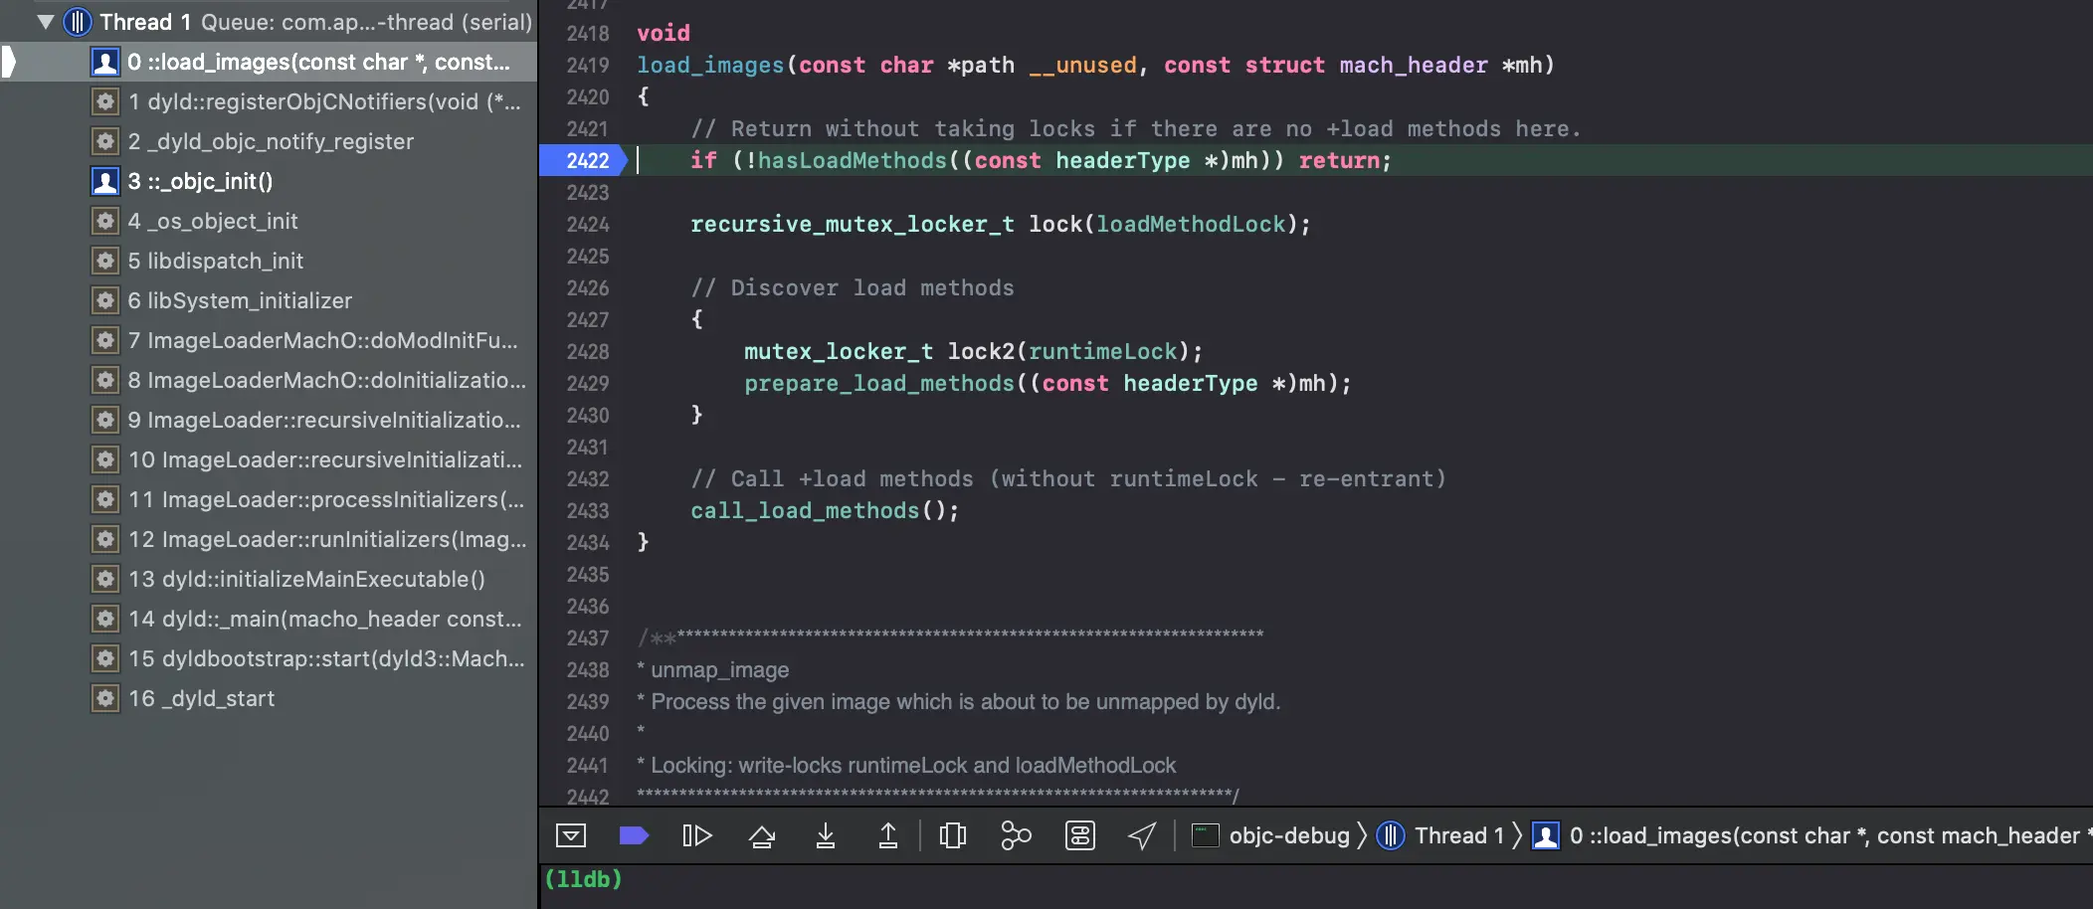
Task: Select frame 0 ::load_images in stack
Action: click(269, 62)
